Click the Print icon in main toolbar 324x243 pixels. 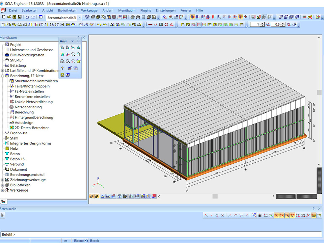(x=133, y=17)
